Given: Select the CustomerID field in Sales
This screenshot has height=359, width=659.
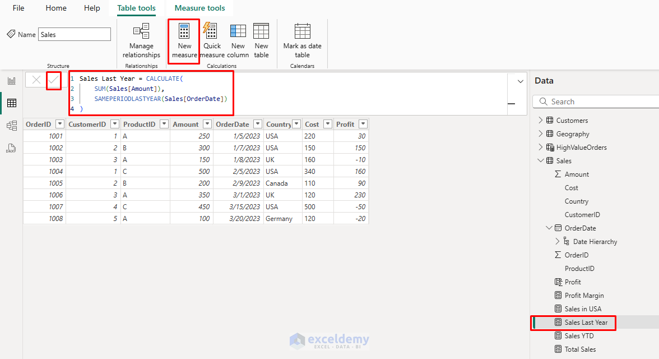Looking at the screenshot, I should tap(582, 215).
